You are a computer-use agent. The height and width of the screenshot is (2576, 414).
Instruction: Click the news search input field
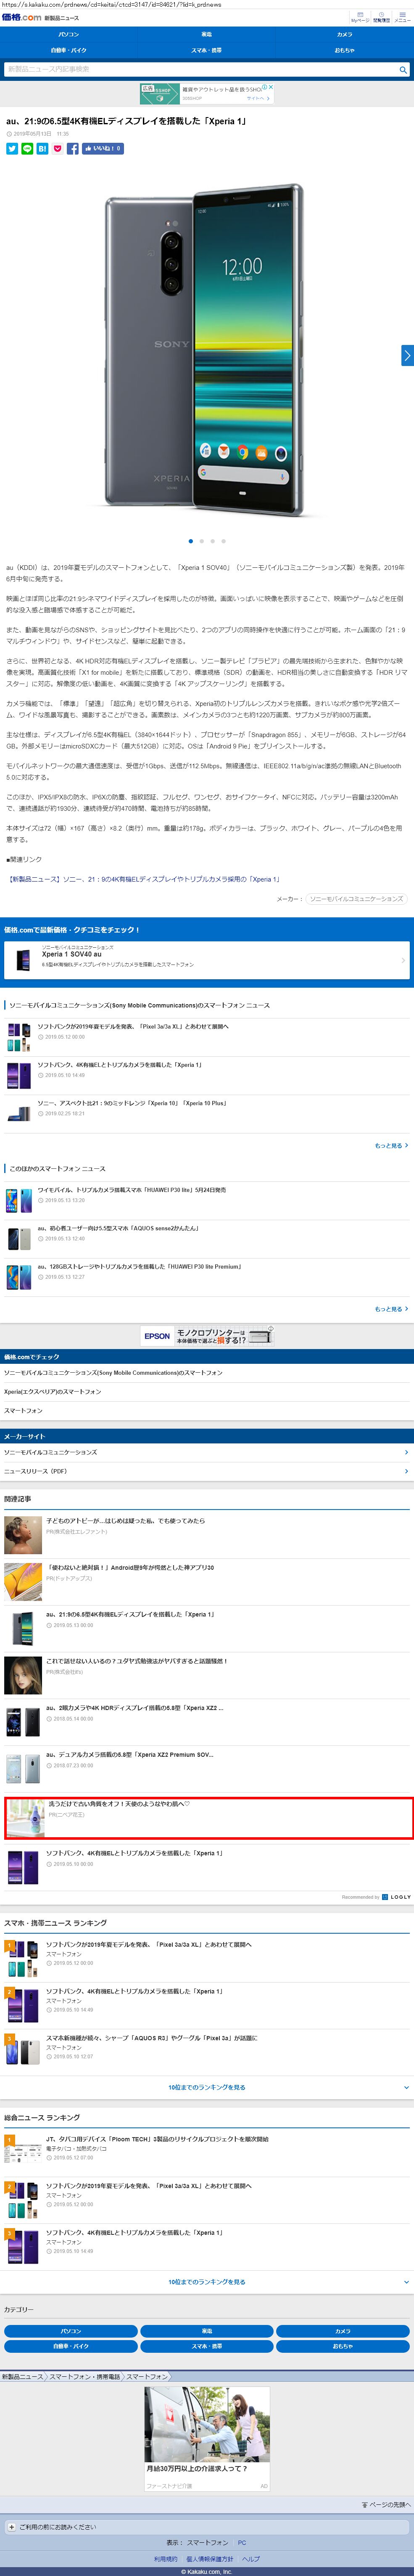(x=200, y=70)
